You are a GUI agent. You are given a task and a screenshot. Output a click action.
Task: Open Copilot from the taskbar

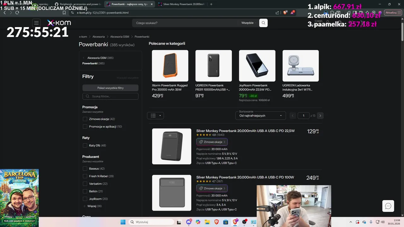click(198, 222)
